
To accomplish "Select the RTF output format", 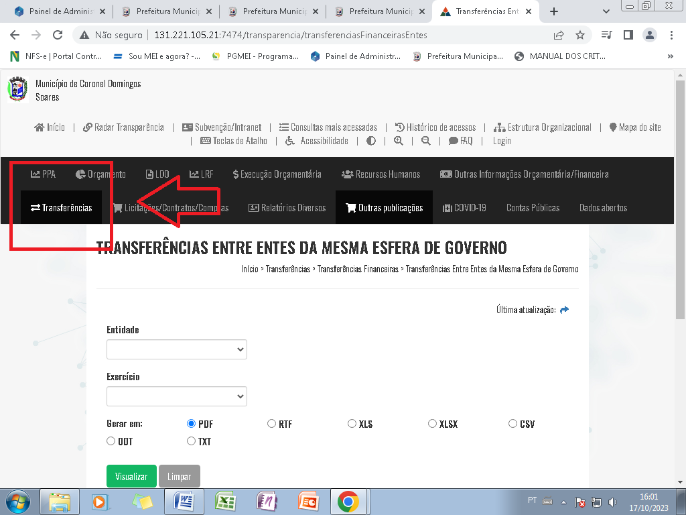I will coord(271,424).
